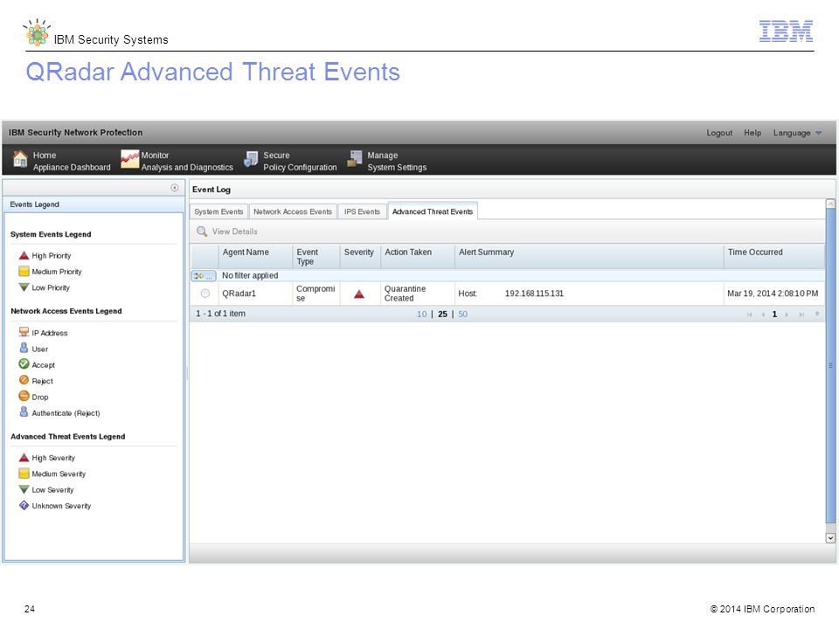Go to last page pagination arrow
This screenshot has width=839, height=629.
pyautogui.click(x=801, y=314)
